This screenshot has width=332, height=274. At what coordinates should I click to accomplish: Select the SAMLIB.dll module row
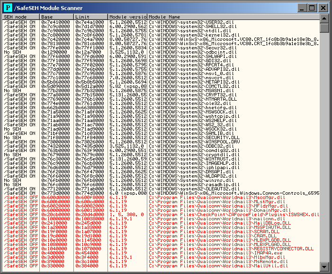[161, 133]
